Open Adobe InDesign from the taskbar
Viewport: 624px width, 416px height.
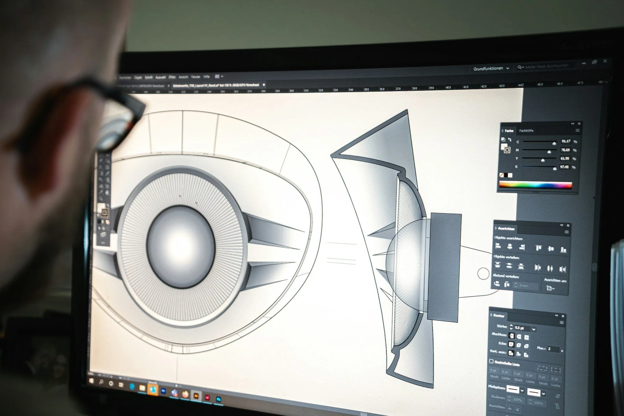click(x=207, y=398)
